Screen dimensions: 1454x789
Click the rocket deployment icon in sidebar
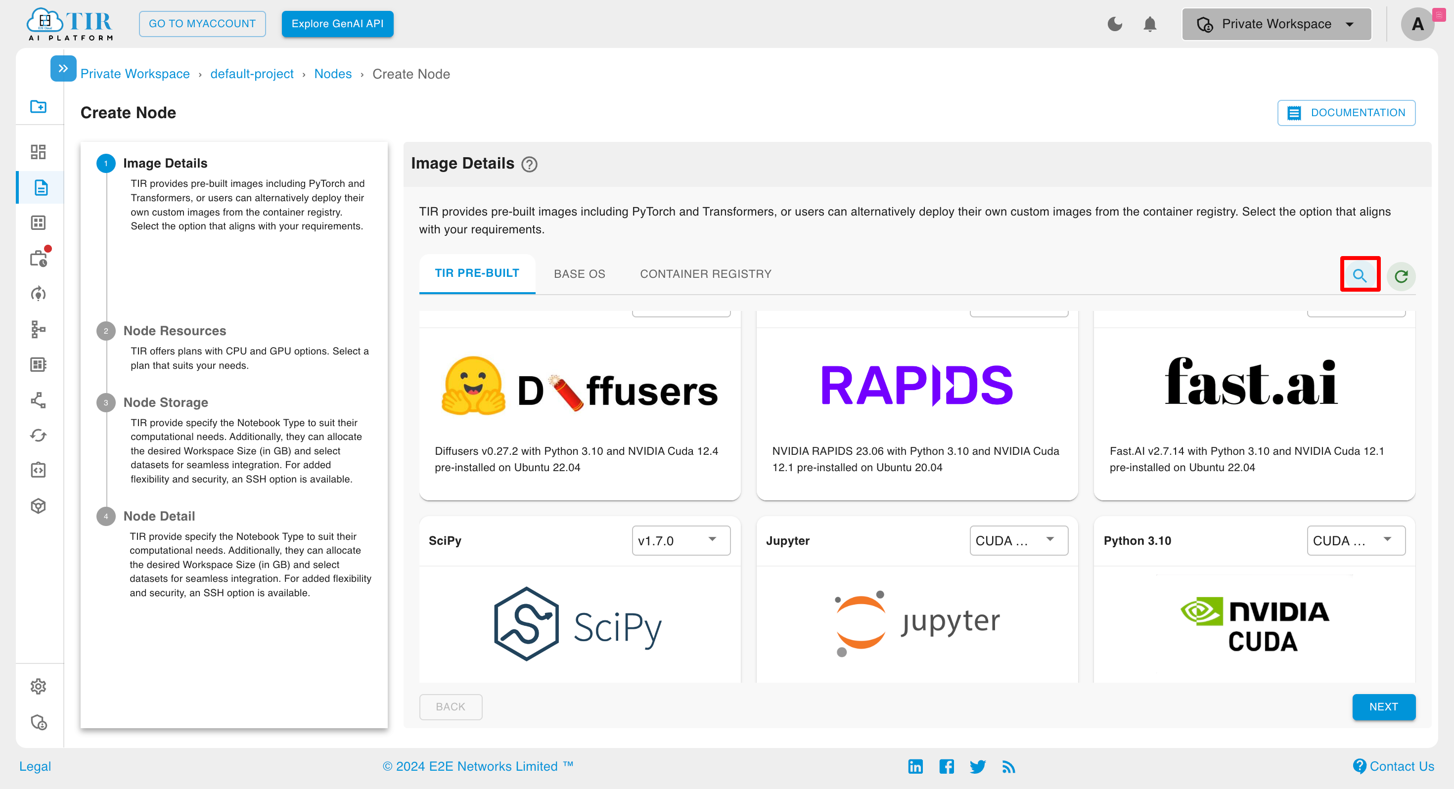coord(39,294)
